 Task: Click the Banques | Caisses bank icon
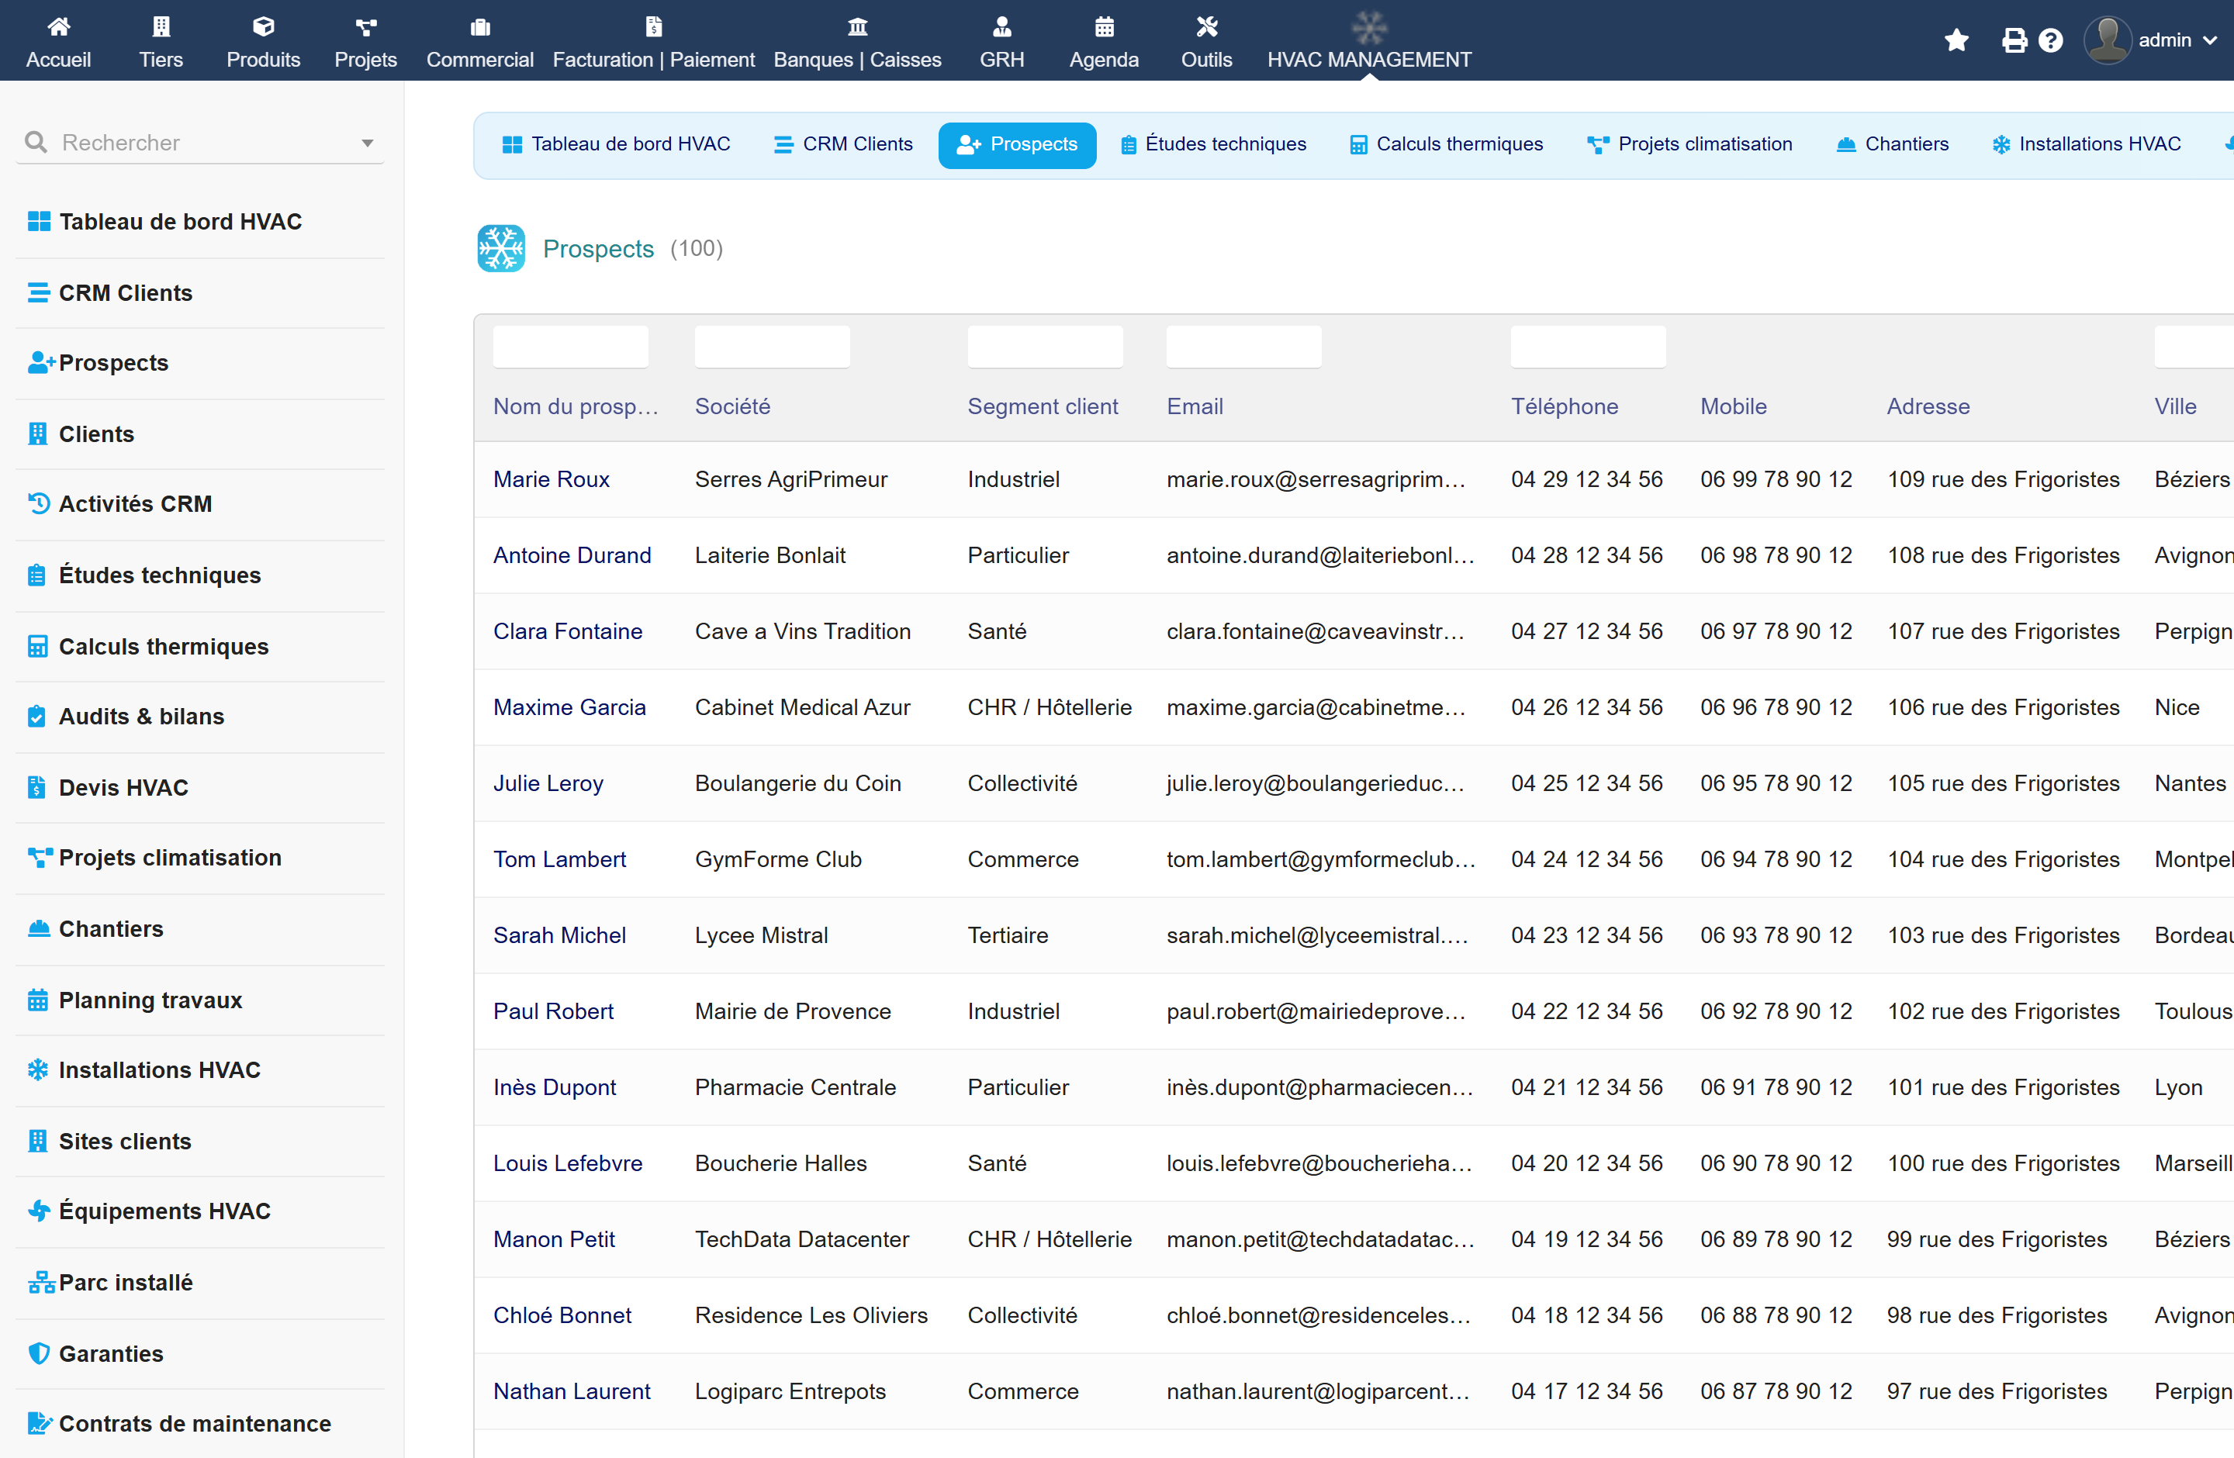click(857, 26)
